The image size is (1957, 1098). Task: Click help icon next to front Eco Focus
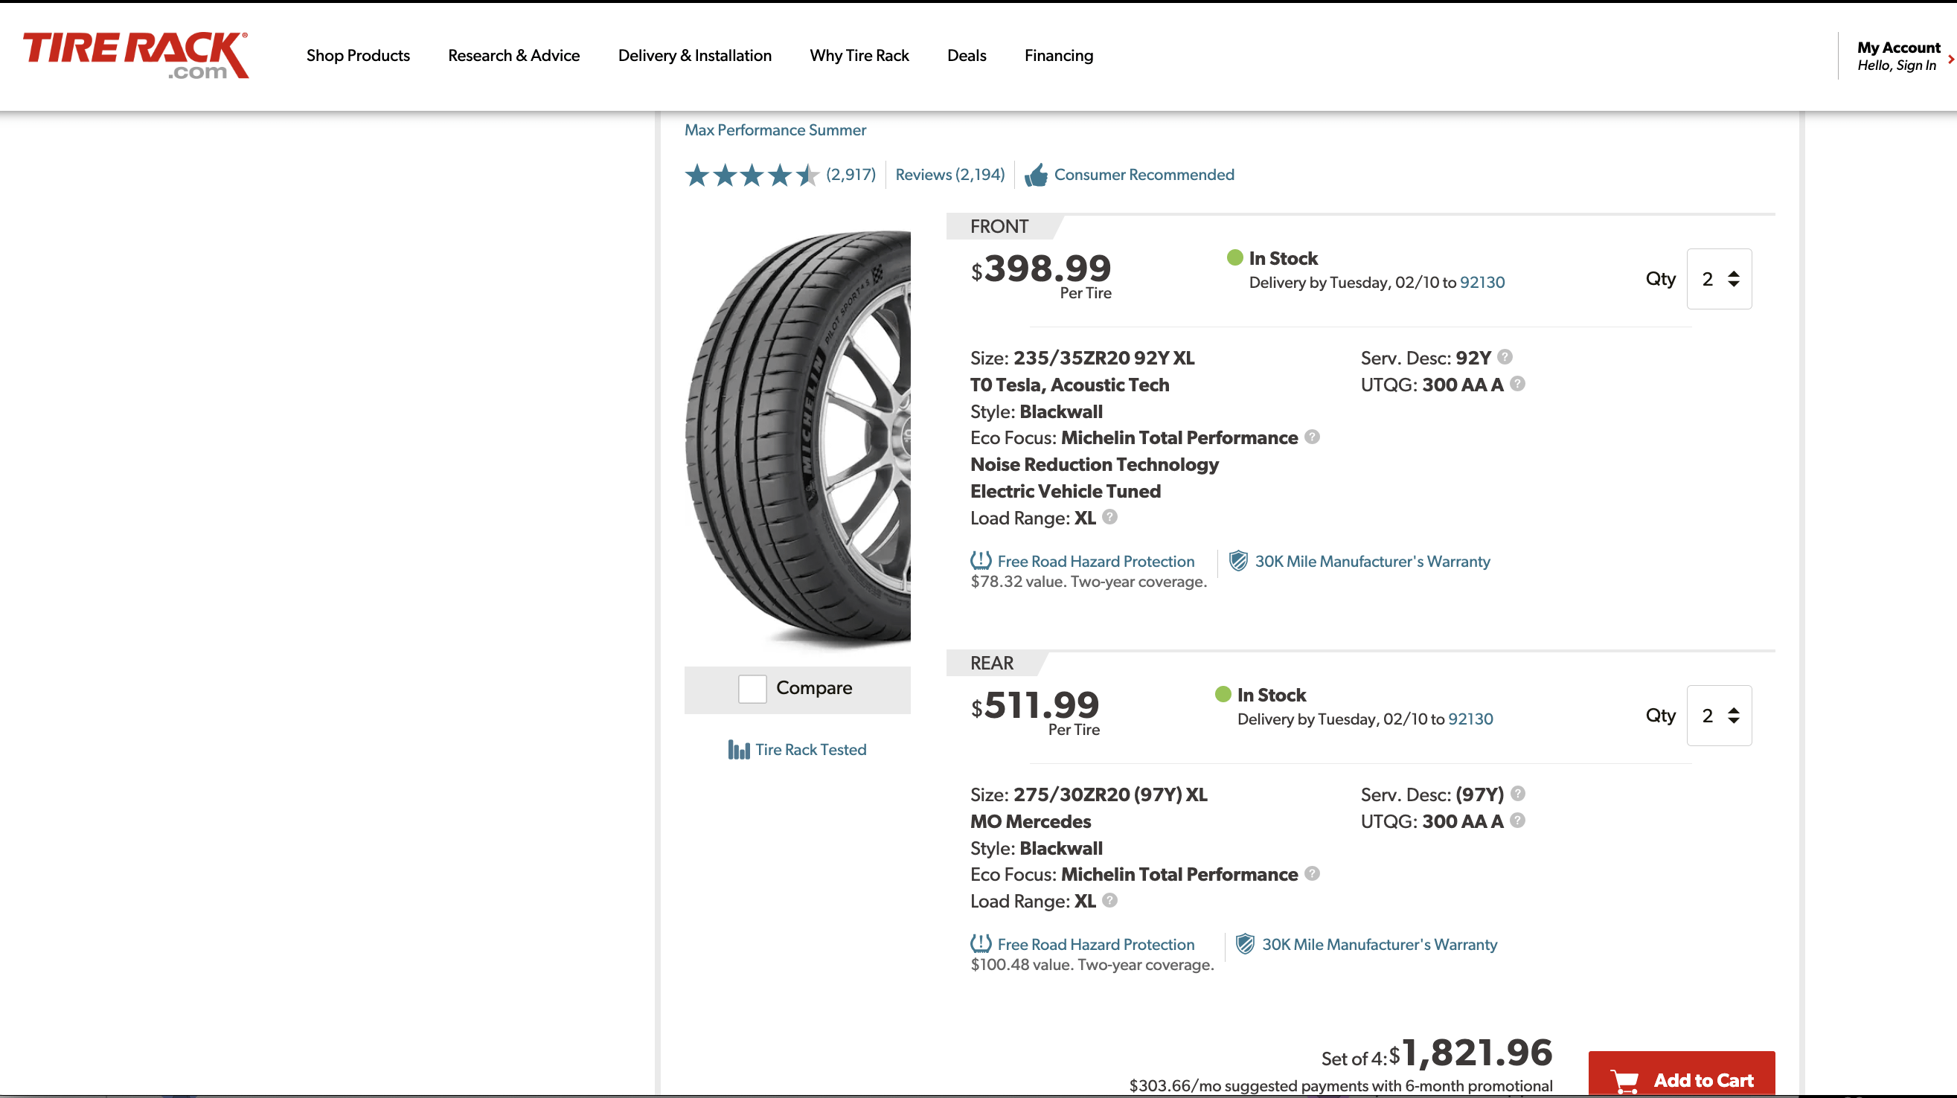click(1312, 437)
